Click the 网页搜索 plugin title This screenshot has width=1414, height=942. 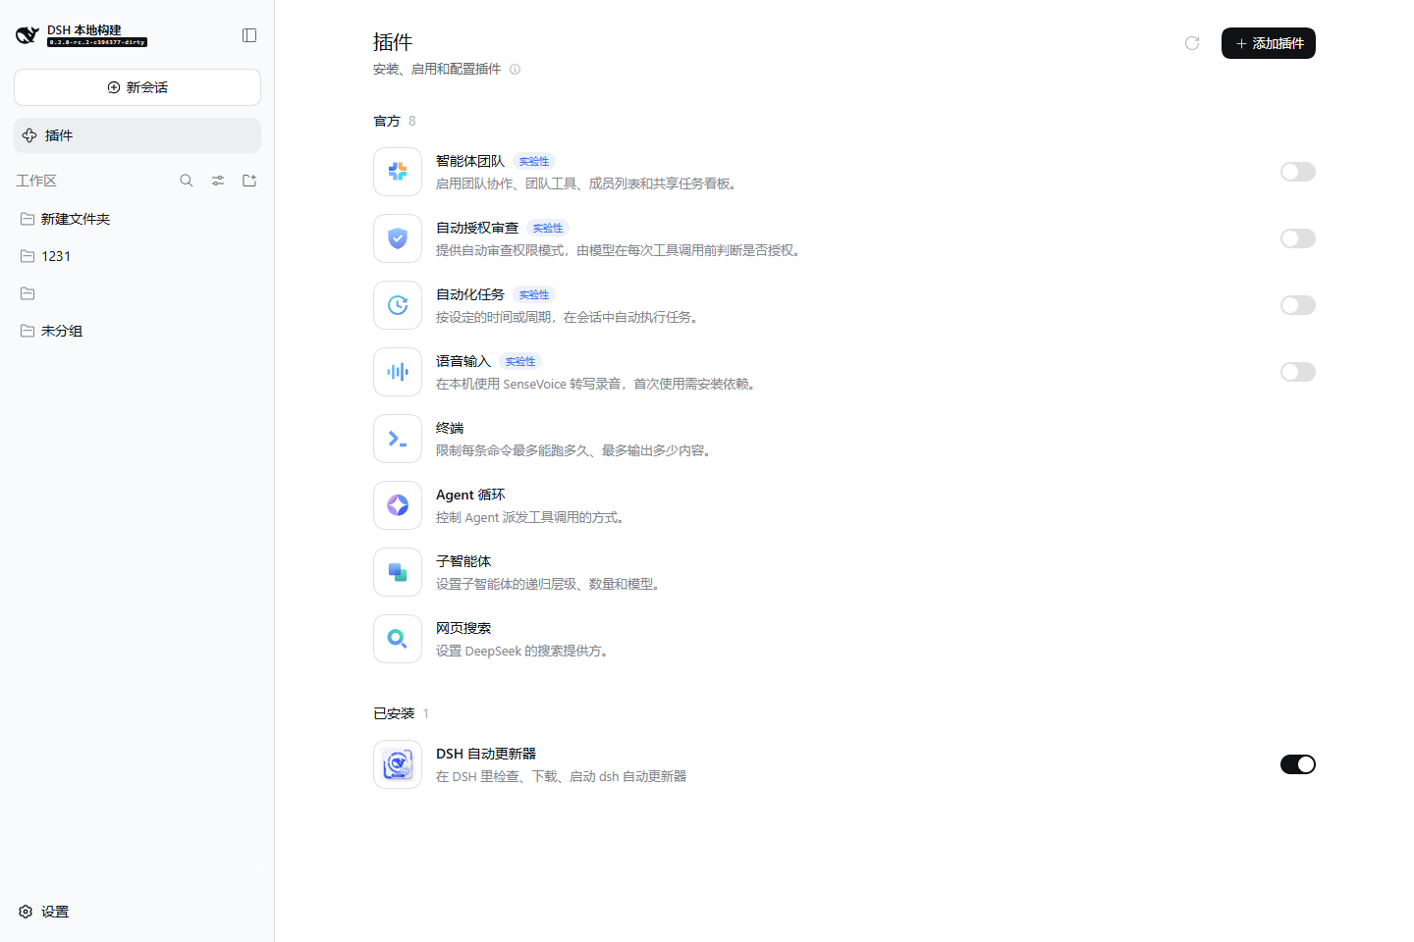(463, 628)
